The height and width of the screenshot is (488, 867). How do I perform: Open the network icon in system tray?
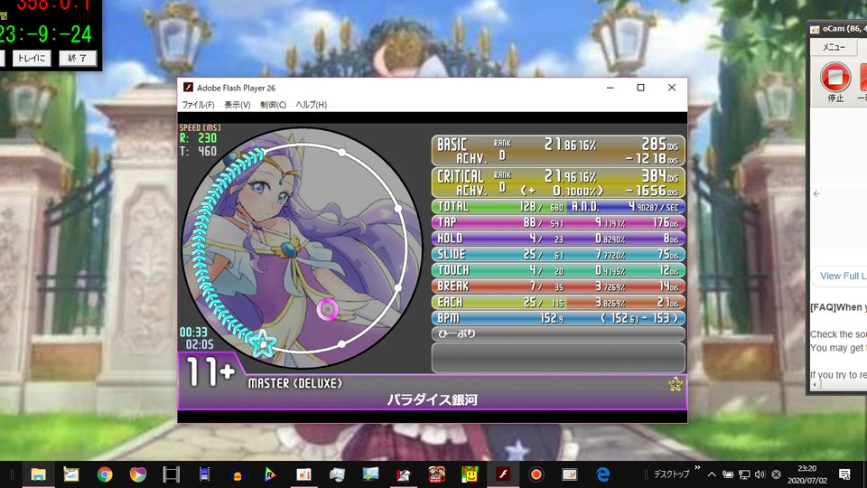[744, 474]
